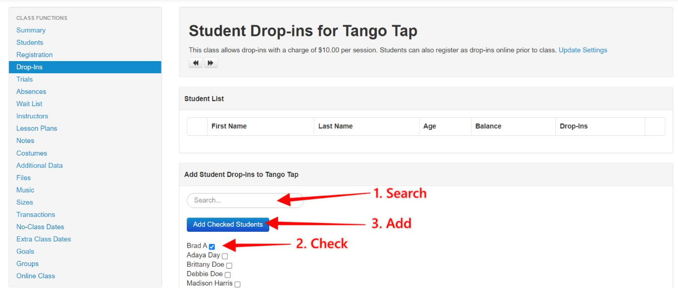Open Files in the sidebar
The image size is (678, 288).
pyautogui.click(x=23, y=178)
